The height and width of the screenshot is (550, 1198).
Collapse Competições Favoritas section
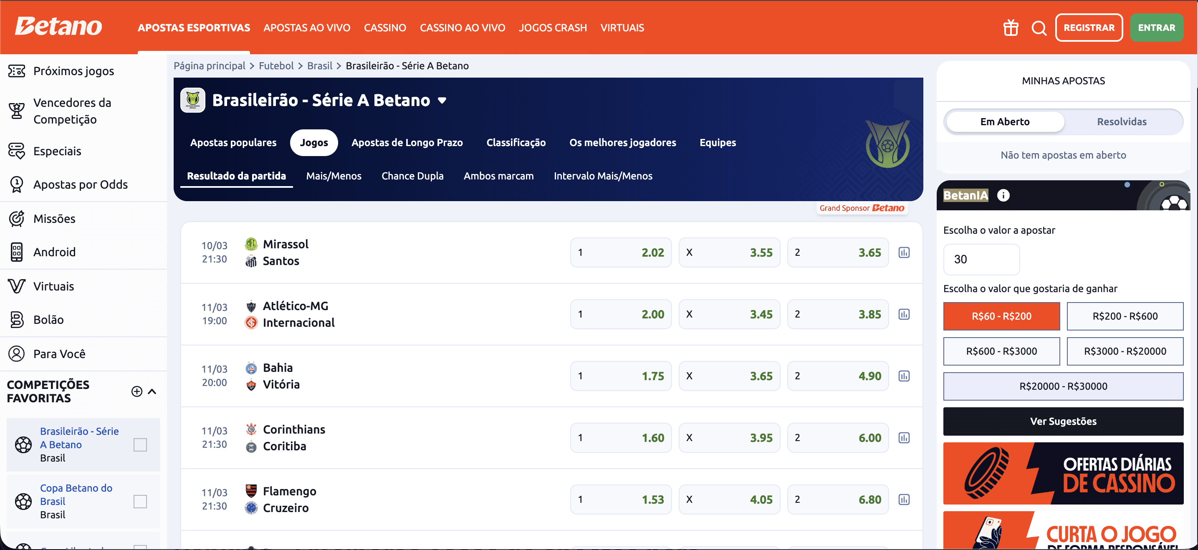coord(152,391)
